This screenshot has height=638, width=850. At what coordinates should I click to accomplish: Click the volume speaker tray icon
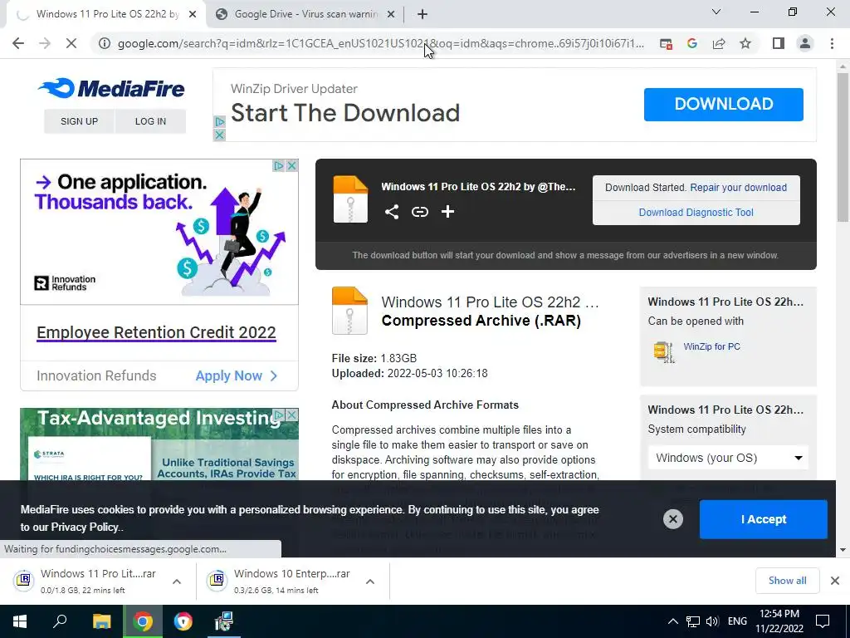pyautogui.click(x=712, y=621)
